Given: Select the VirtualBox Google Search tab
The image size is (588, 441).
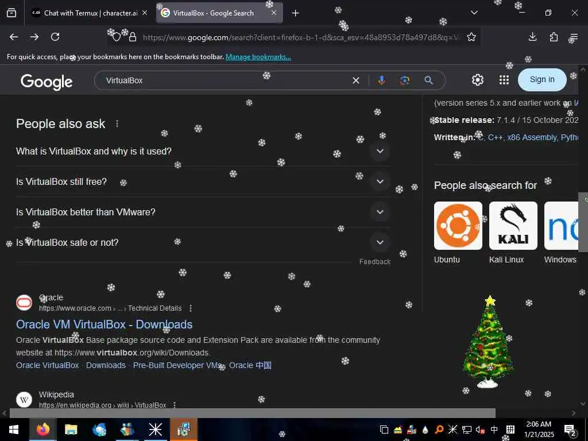Looking at the screenshot, I should (x=214, y=13).
